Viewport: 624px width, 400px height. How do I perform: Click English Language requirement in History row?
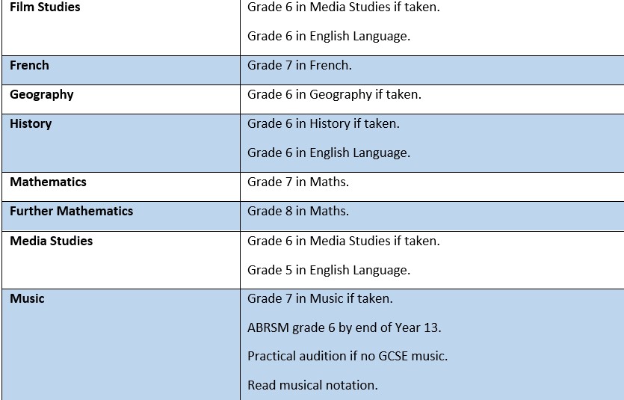328,153
